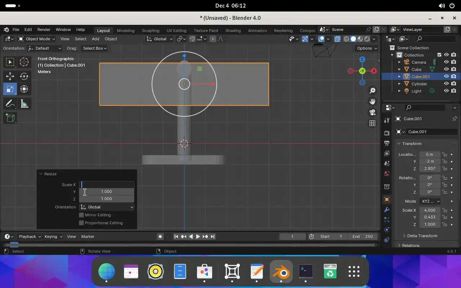The image size is (461, 288).
Task: Jump to timeline start frame
Action: point(176,237)
